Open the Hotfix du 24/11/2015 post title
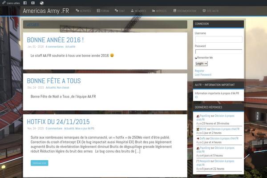 pyautogui.click(x=58, y=121)
